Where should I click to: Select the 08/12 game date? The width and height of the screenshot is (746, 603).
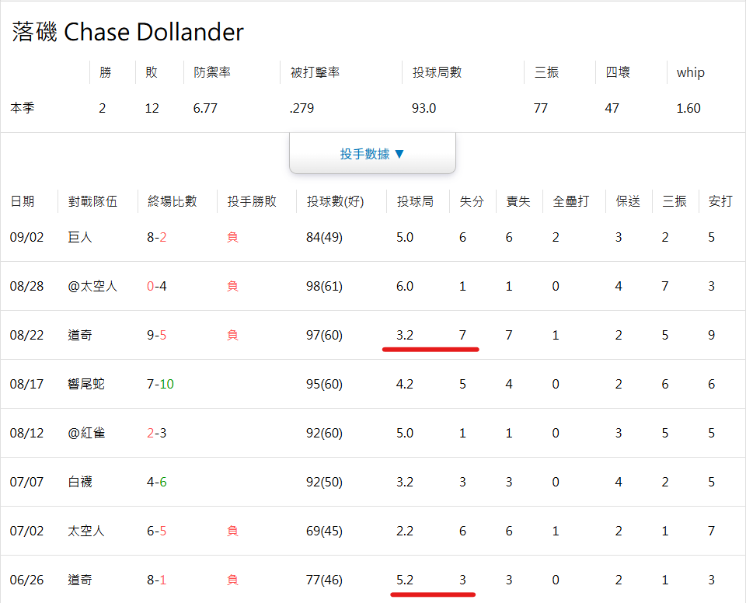26,433
